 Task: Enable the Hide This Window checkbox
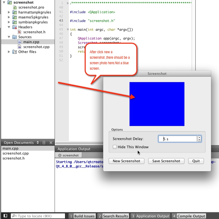click(115, 147)
